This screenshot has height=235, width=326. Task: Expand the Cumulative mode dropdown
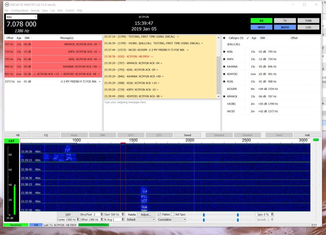[172, 219]
